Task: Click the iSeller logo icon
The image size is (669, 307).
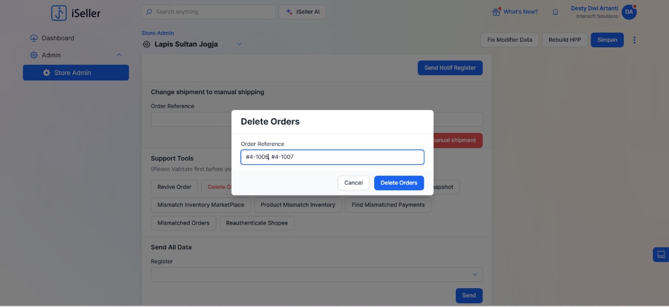Action: (59, 13)
